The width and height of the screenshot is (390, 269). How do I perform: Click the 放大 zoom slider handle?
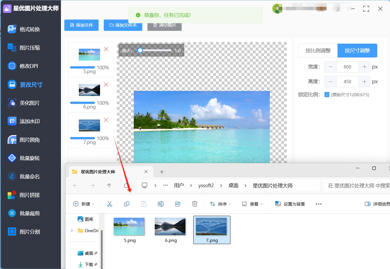click(140, 50)
